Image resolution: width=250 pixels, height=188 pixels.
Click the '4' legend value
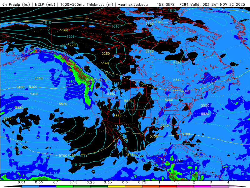coord(228,182)
